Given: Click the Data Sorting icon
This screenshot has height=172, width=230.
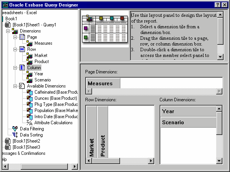Looking at the screenshot, I should (15, 135).
